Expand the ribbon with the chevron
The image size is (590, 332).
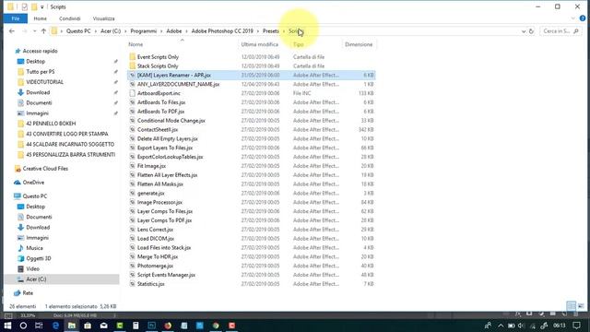[x=573, y=18]
